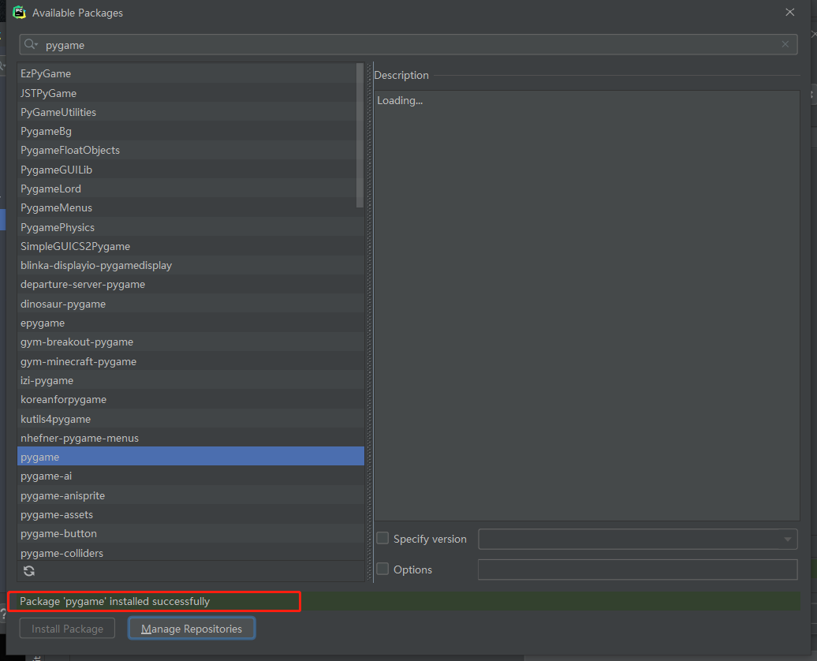Select departure-server-pygame package
817x661 pixels.
191,284
